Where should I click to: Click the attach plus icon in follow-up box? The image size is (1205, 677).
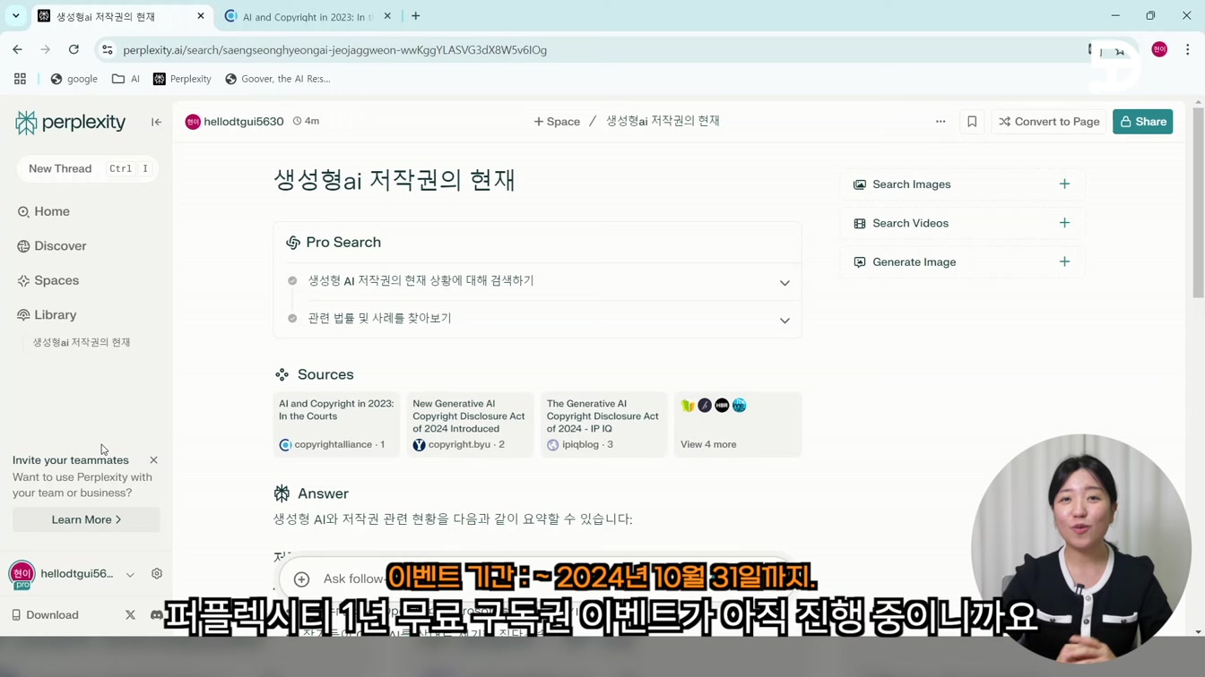(302, 579)
